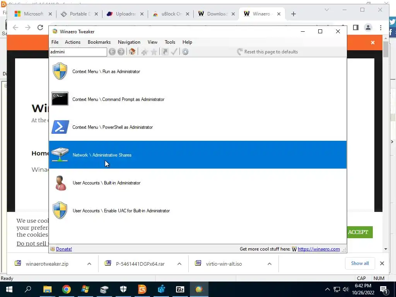This screenshot has width=396, height=297.
Task: Click the clock showing 6:42 PM
Action: click(363, 289)
